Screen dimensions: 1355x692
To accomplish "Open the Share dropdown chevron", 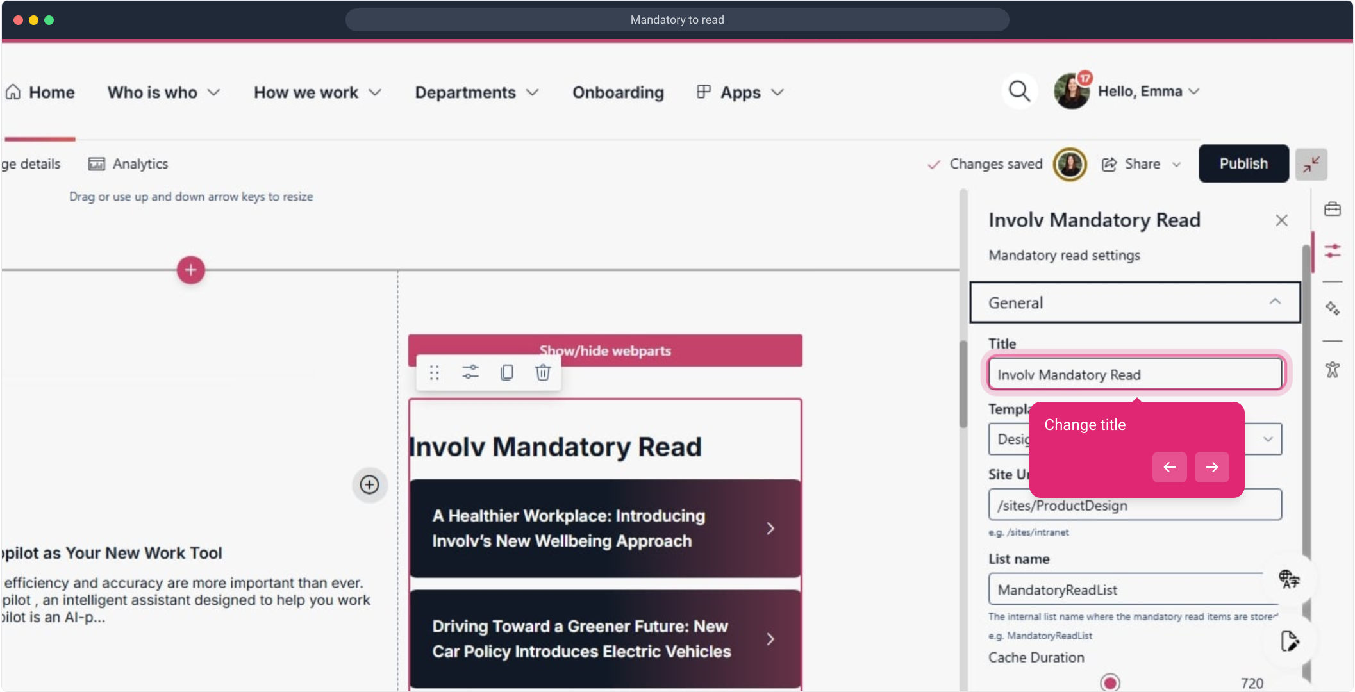I will [x=1176, y=165].
